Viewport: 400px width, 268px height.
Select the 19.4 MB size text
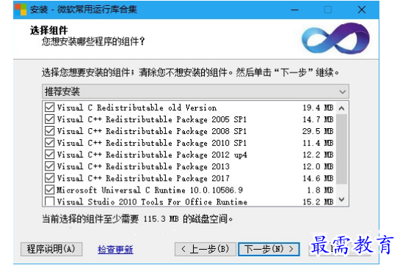click(318, 108)
